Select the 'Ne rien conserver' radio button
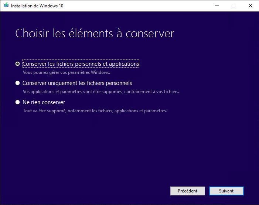 [17, 102]
